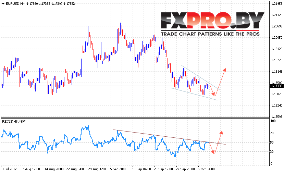Image resolution: width=284 pixels, height=173 pixels.
Task: Select the 1.20050 price axis label
Action: click(277, 37)
